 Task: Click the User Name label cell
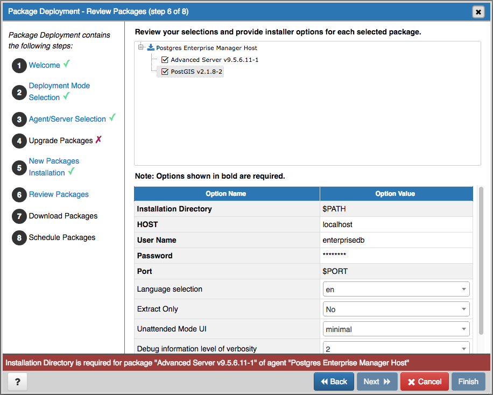pyautogui.click(x=227, y=240)
